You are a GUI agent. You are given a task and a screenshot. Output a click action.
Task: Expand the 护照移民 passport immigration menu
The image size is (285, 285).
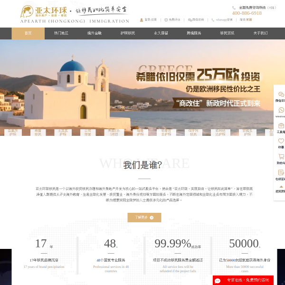(x=128, y=33)
